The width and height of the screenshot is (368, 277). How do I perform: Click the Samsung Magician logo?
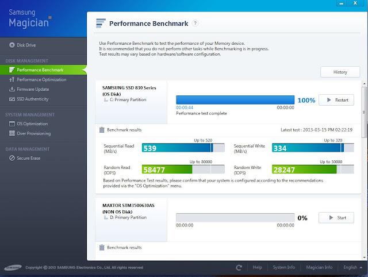(x=30, y=18)
